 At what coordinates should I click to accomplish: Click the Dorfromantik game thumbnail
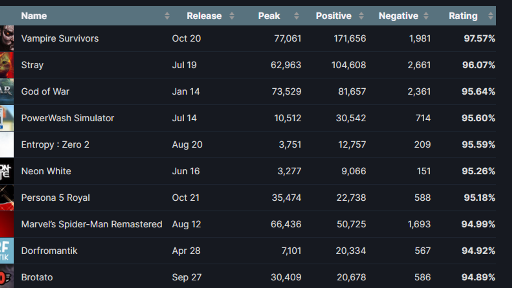tap(7, 251)
